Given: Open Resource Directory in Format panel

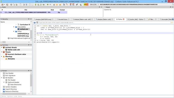Looking at the screenshot, I should (12, 91).
